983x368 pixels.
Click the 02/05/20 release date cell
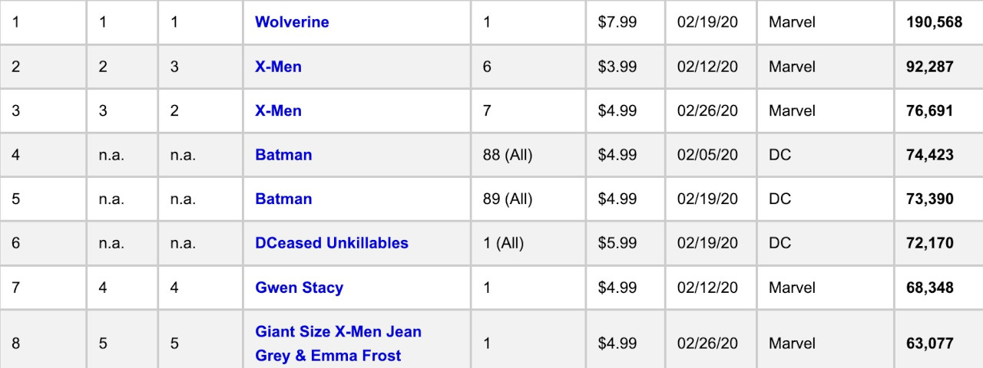click(x=707, y=155)
